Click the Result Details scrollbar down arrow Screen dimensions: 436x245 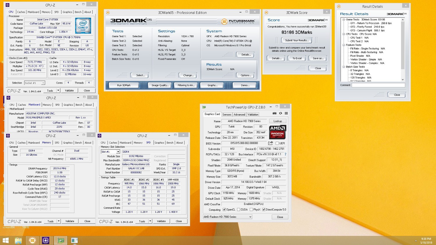(403, 80)
